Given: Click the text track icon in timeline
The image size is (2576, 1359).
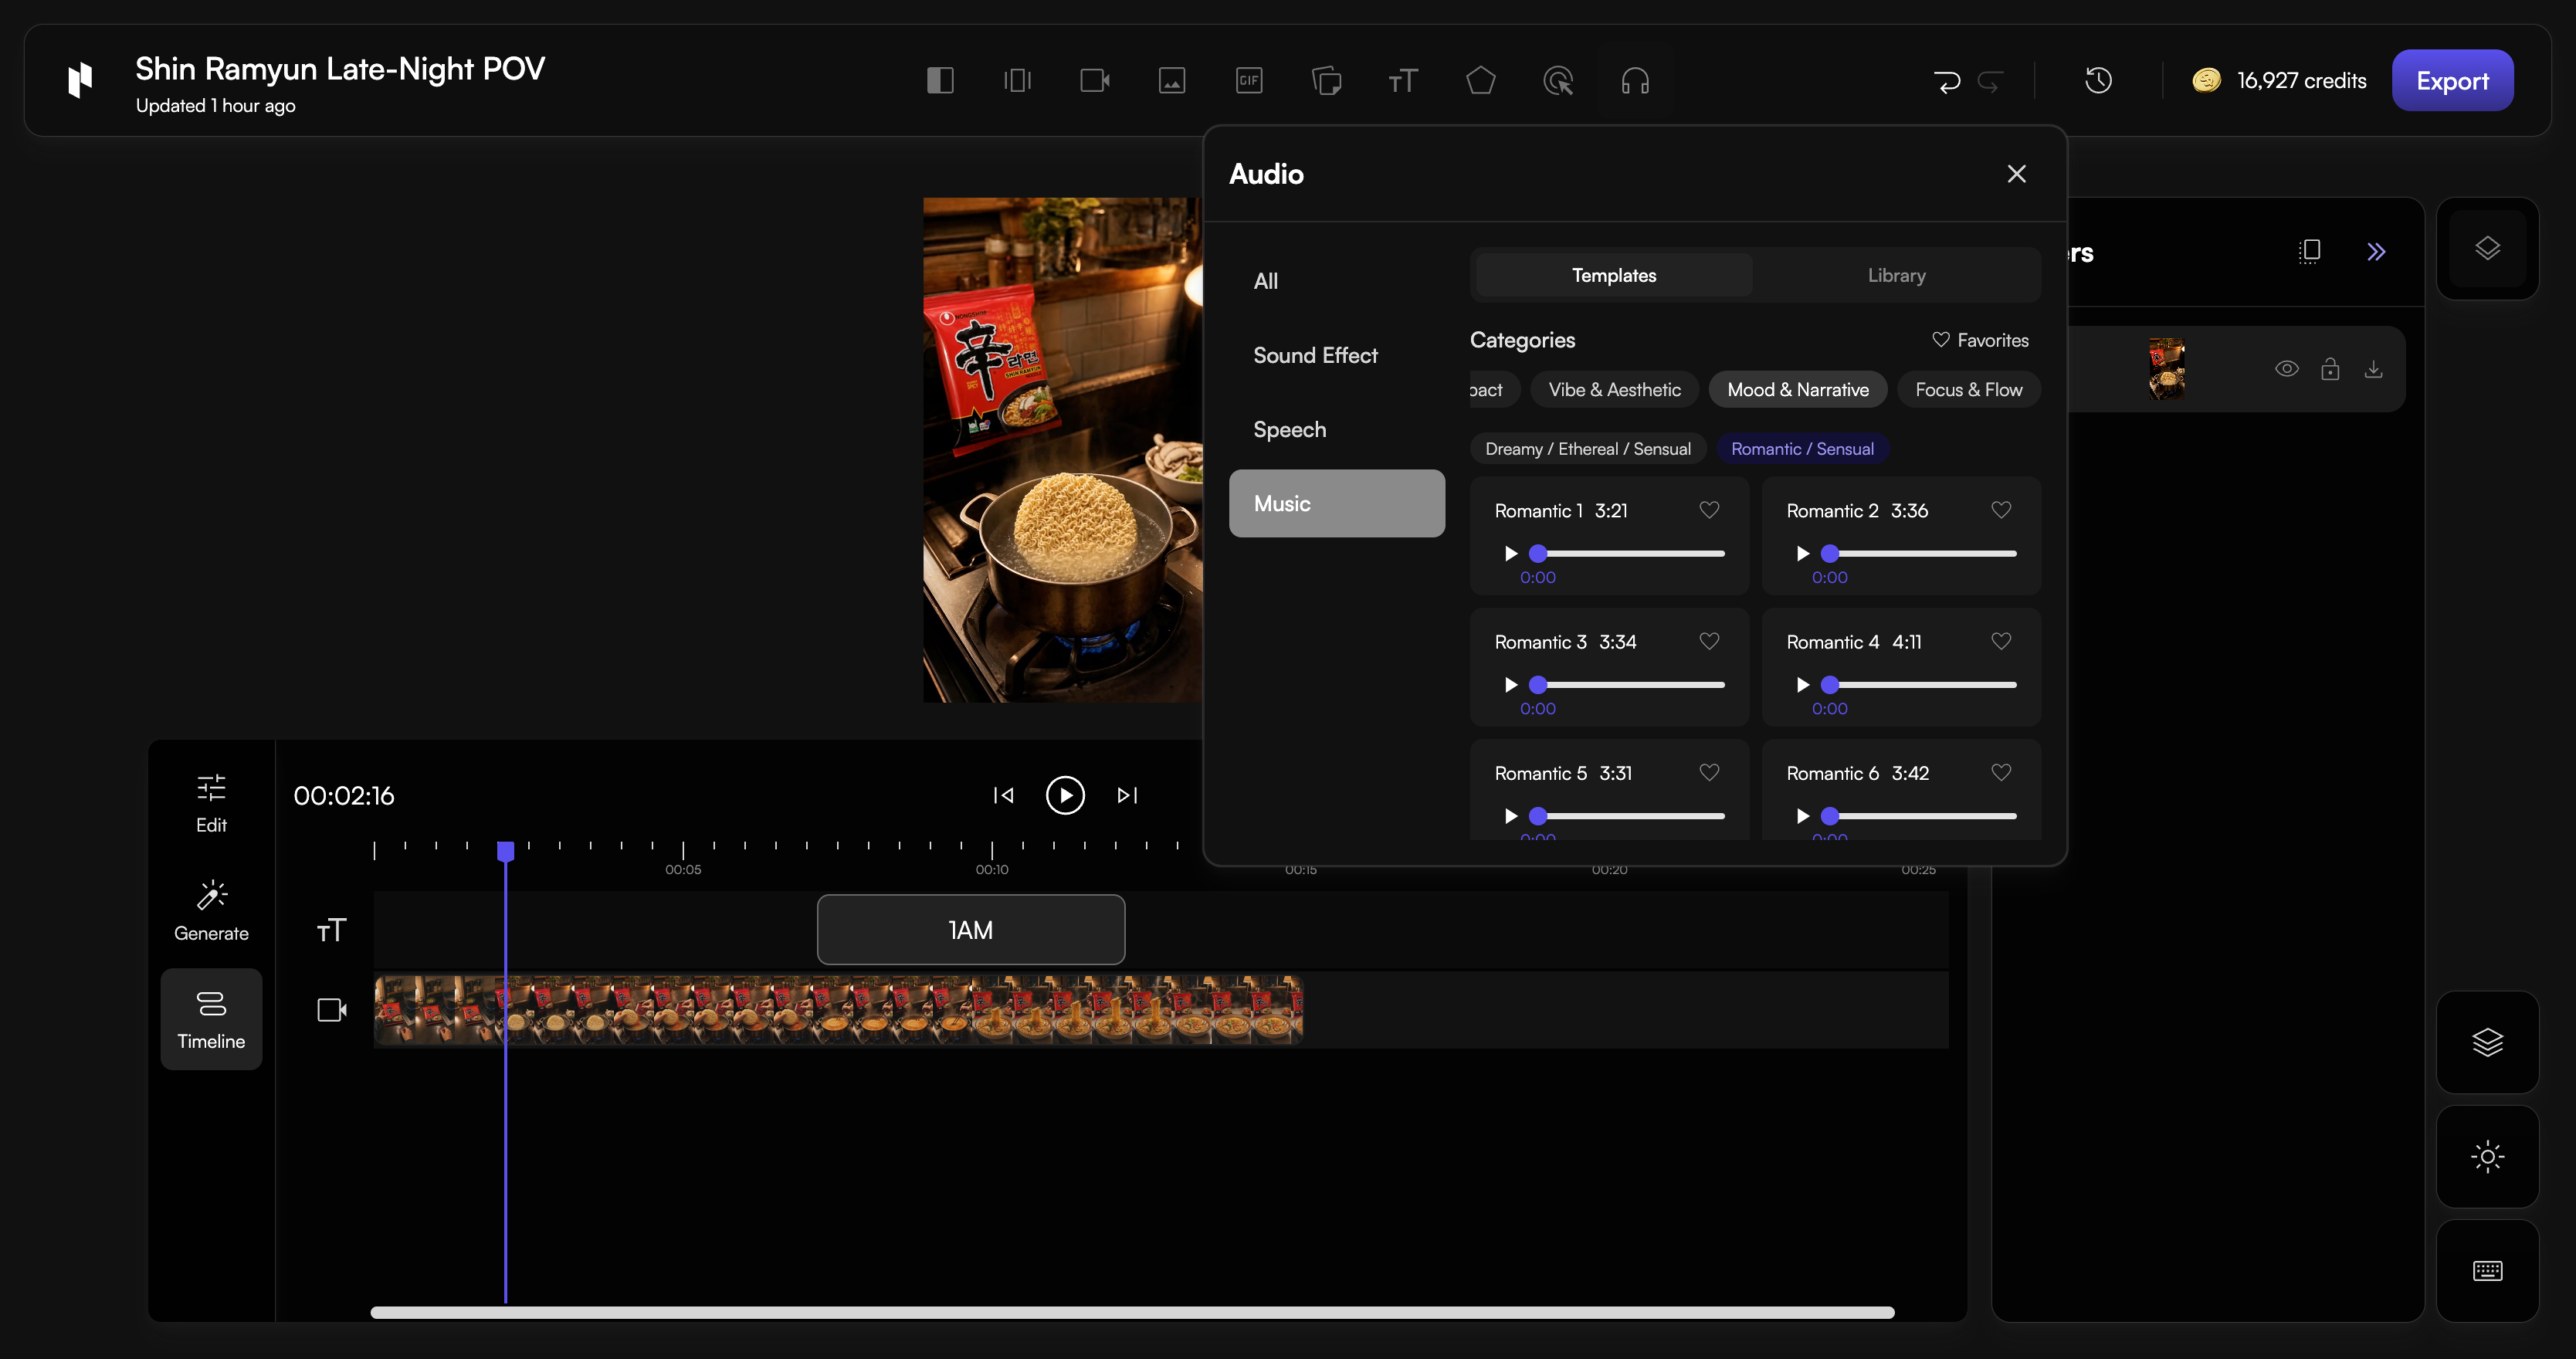Looking at the screenshot, I should tap(331, 930).
